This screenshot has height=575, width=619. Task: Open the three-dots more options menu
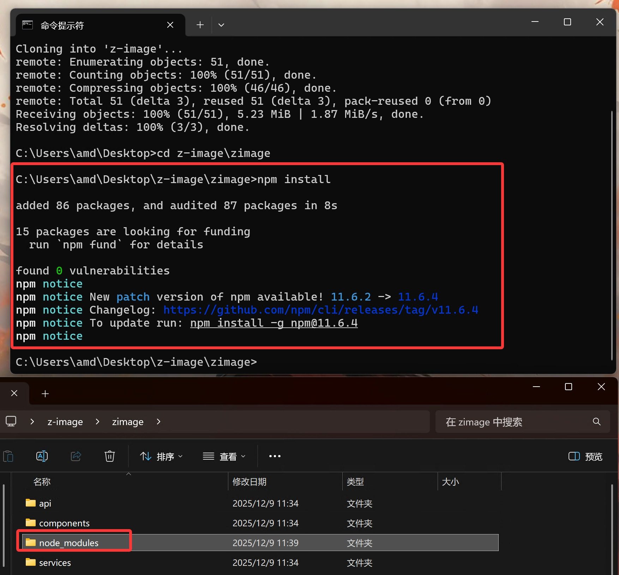pos(275,456)
